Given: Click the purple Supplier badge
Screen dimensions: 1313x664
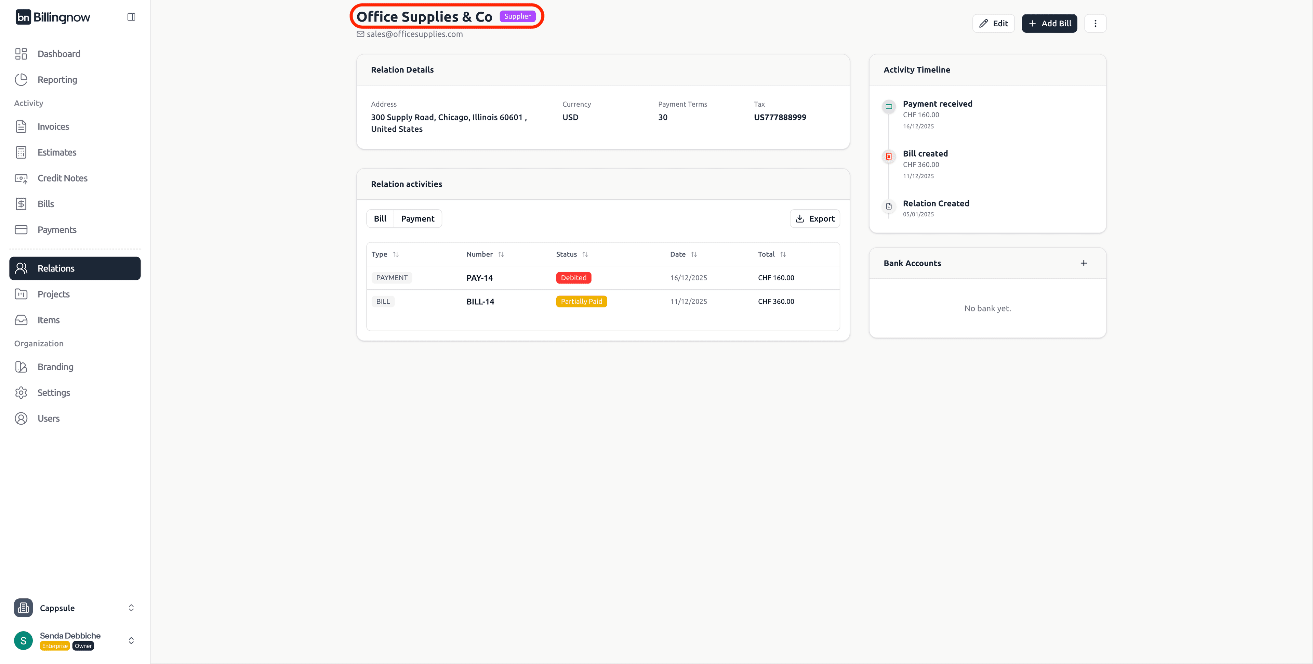Looking at the screenshot, I should [517, 16].
